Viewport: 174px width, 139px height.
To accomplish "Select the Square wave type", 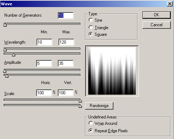I will click(91, 34).
